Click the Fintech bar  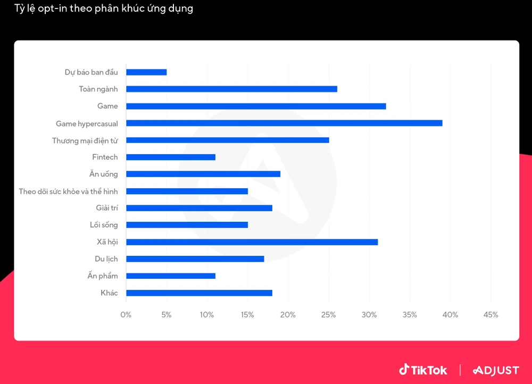[171, 157]
